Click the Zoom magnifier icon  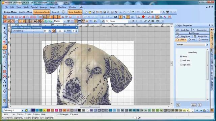click(x=145, y=12)
